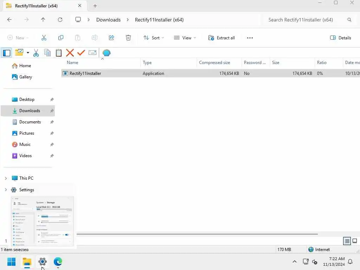360x270 pixels.
Task: Expand the Settings tree node
Action: [x=6, y=189]
